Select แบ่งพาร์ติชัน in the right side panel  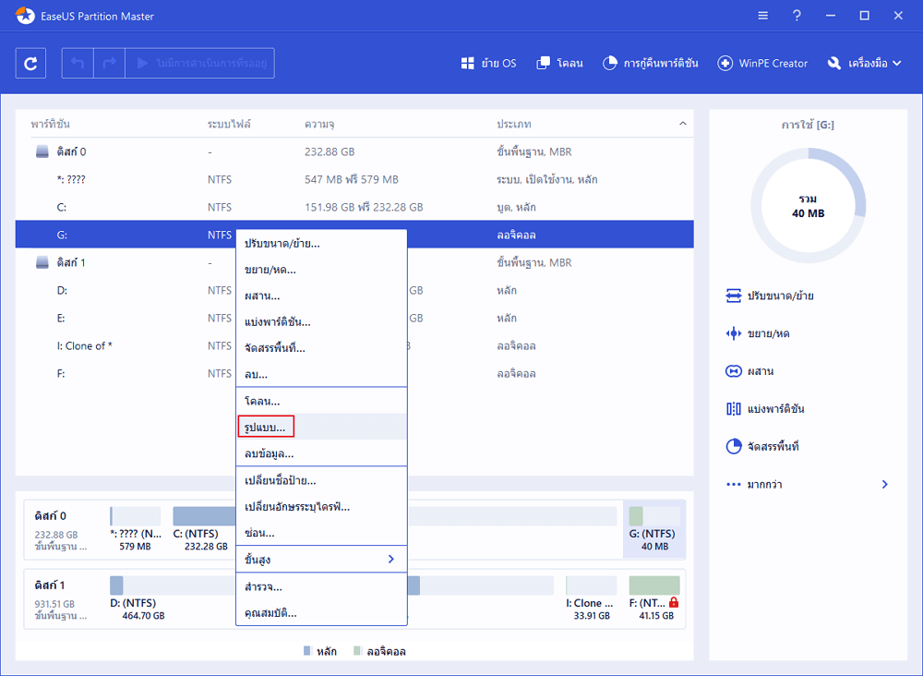pyautogui.click(x=765, y=409)
